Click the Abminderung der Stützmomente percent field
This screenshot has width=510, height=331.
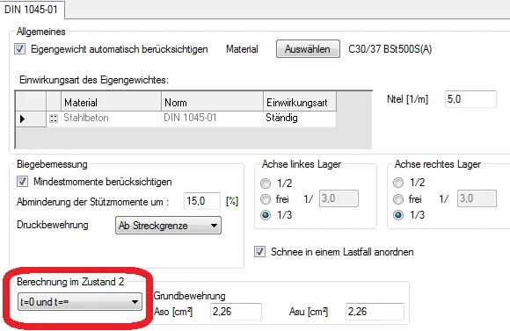point(201,201)
